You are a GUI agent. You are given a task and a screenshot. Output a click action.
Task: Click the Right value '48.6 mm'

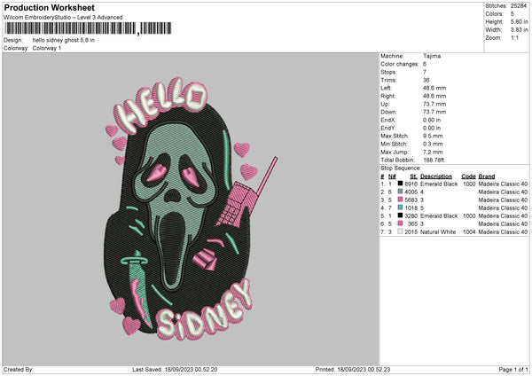tap(434, 96)
